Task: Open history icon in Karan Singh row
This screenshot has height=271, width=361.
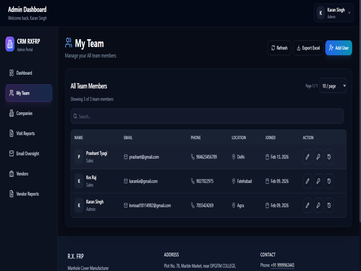Action: [329, 205]
